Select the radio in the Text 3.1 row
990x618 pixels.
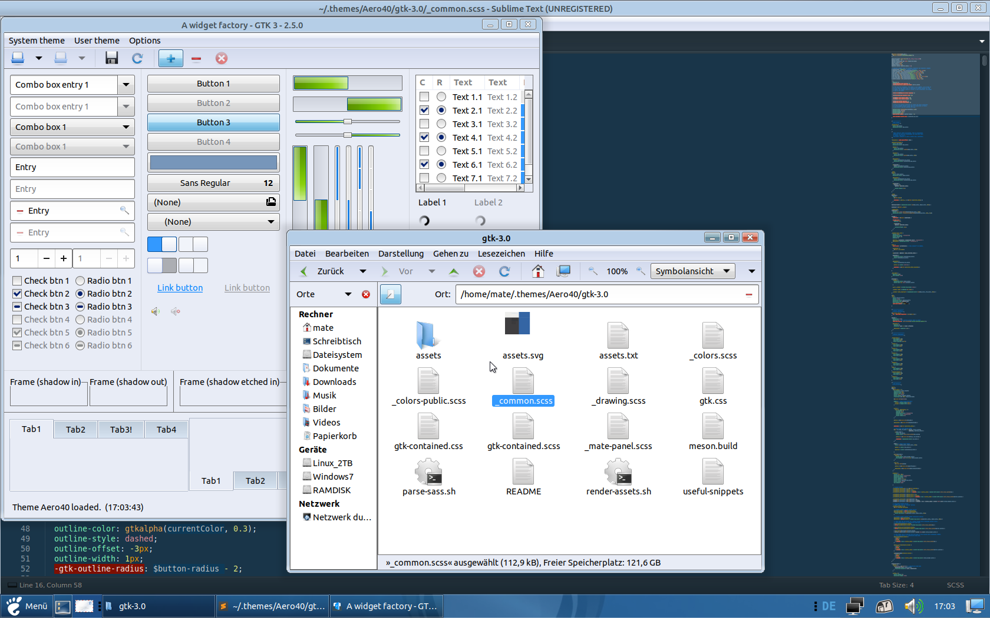point(441,124)
